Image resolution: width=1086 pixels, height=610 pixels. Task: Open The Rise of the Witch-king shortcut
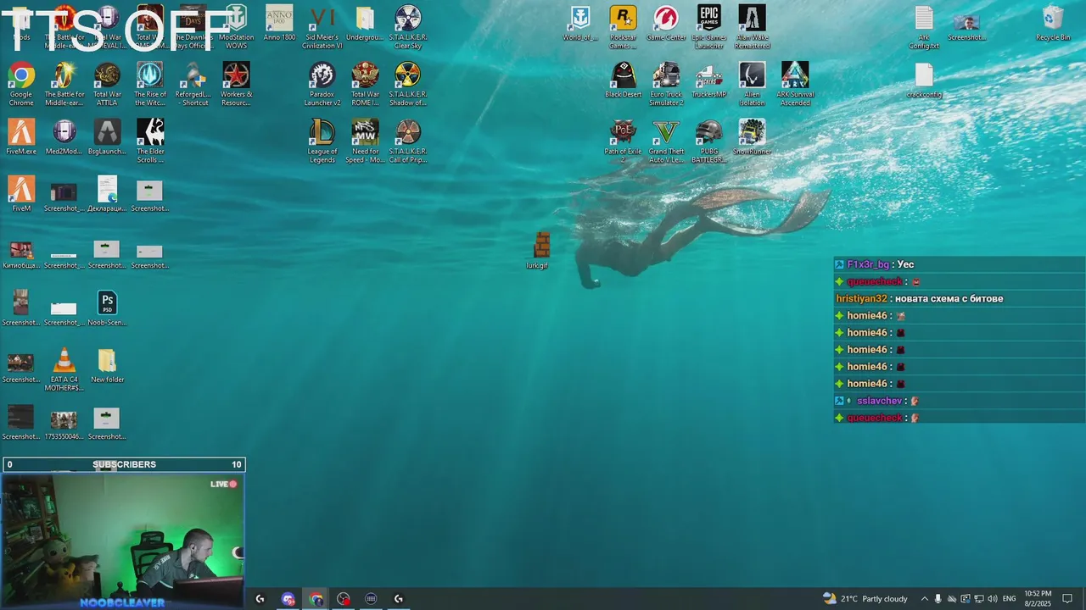[150, 84]
